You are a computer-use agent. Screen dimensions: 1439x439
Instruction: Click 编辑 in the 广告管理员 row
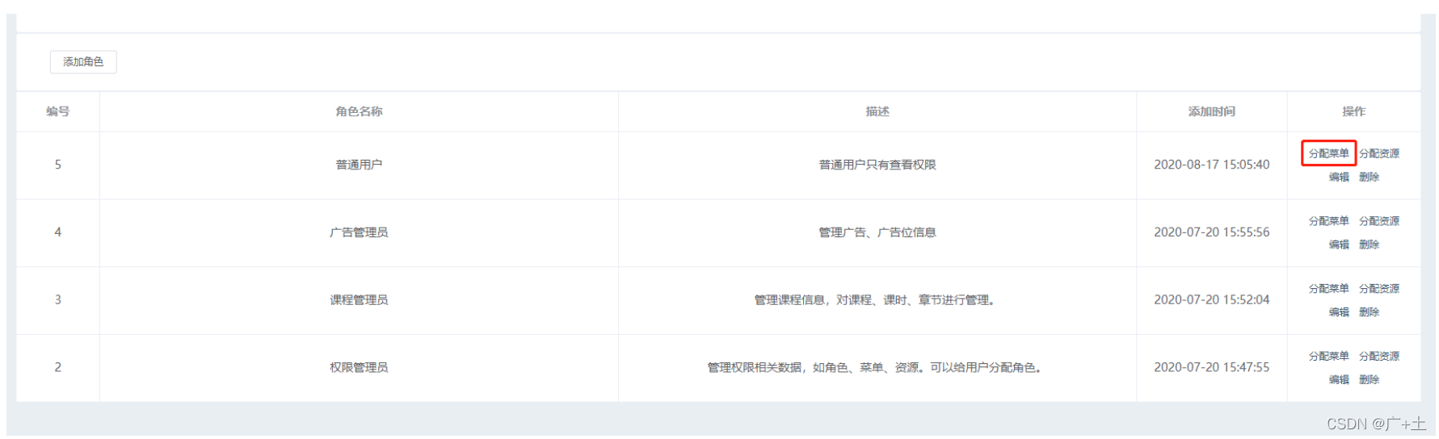point(1339,245)
